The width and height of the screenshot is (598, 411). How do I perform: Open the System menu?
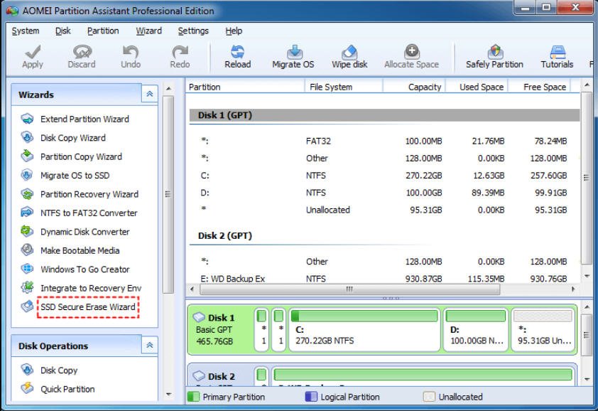pyautogui.click(x=26, y=31)
